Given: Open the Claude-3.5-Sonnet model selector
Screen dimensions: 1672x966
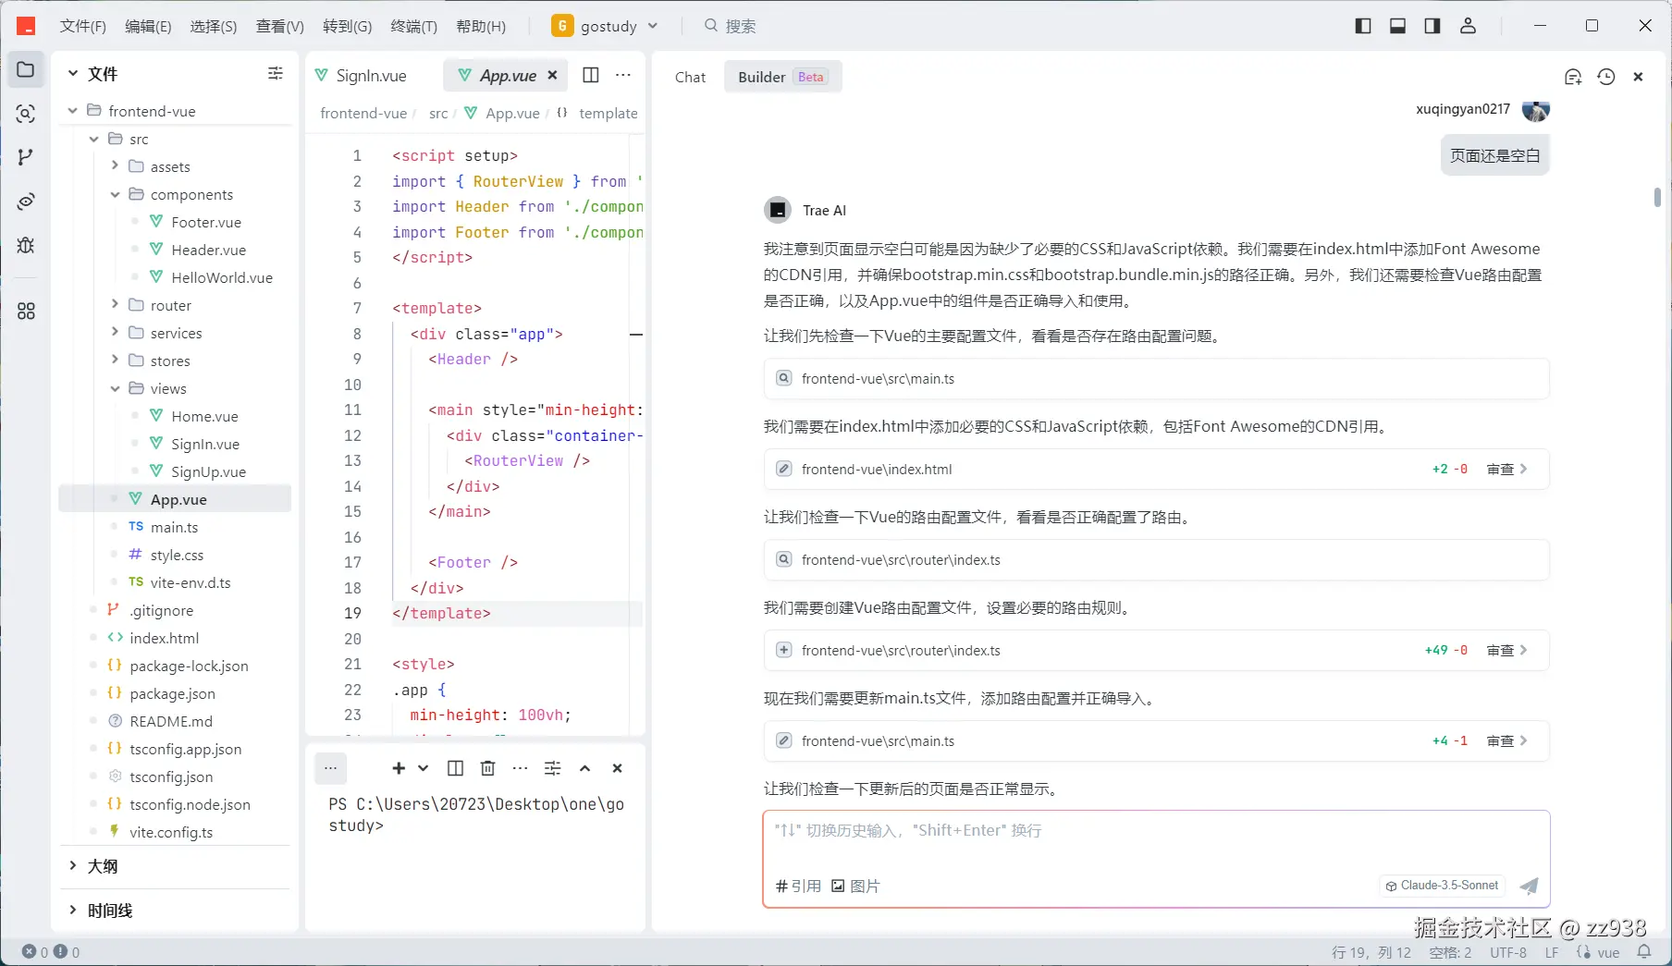Looking at the screenshot, I should click(1442, 886).
